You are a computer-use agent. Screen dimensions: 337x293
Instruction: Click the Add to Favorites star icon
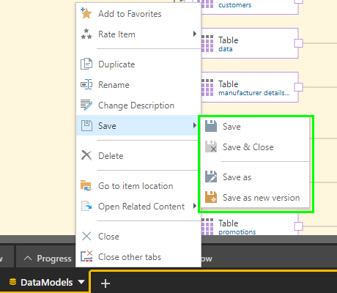pyautogui.click(x=86, y=13)
